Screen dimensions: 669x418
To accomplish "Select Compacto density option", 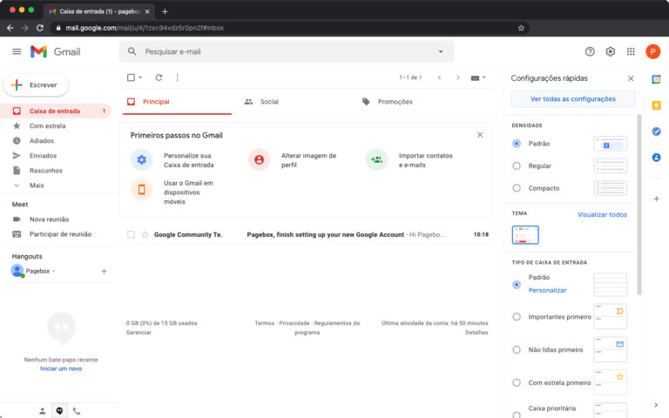I will 517,188.
